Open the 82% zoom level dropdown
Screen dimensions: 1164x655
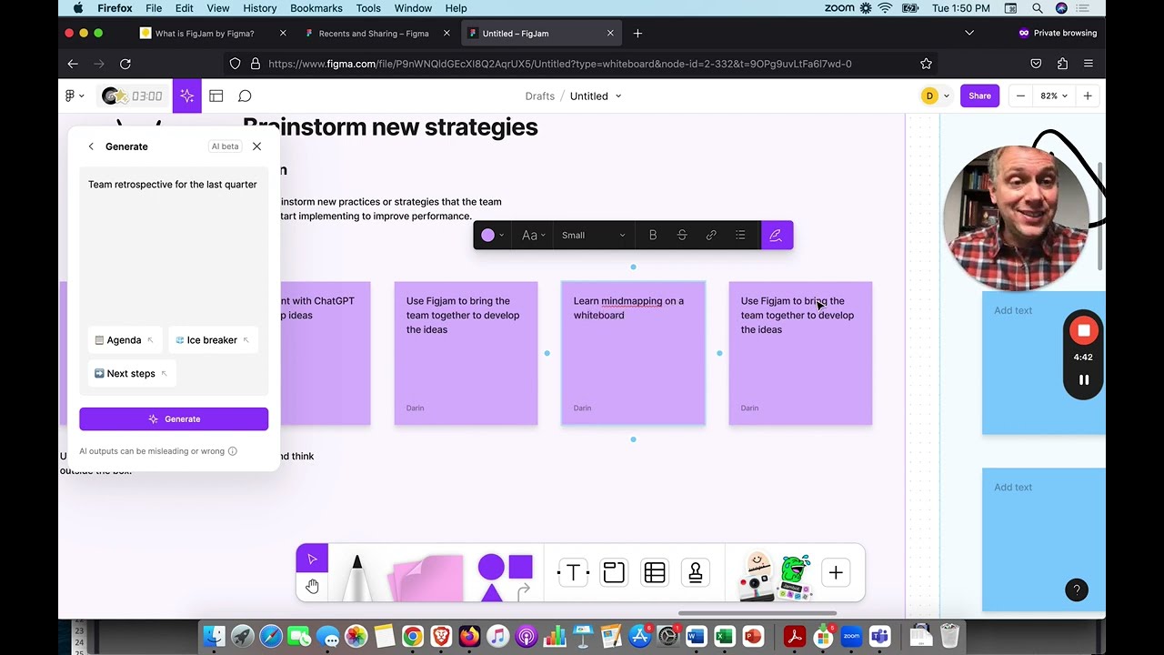(1054, 96)
